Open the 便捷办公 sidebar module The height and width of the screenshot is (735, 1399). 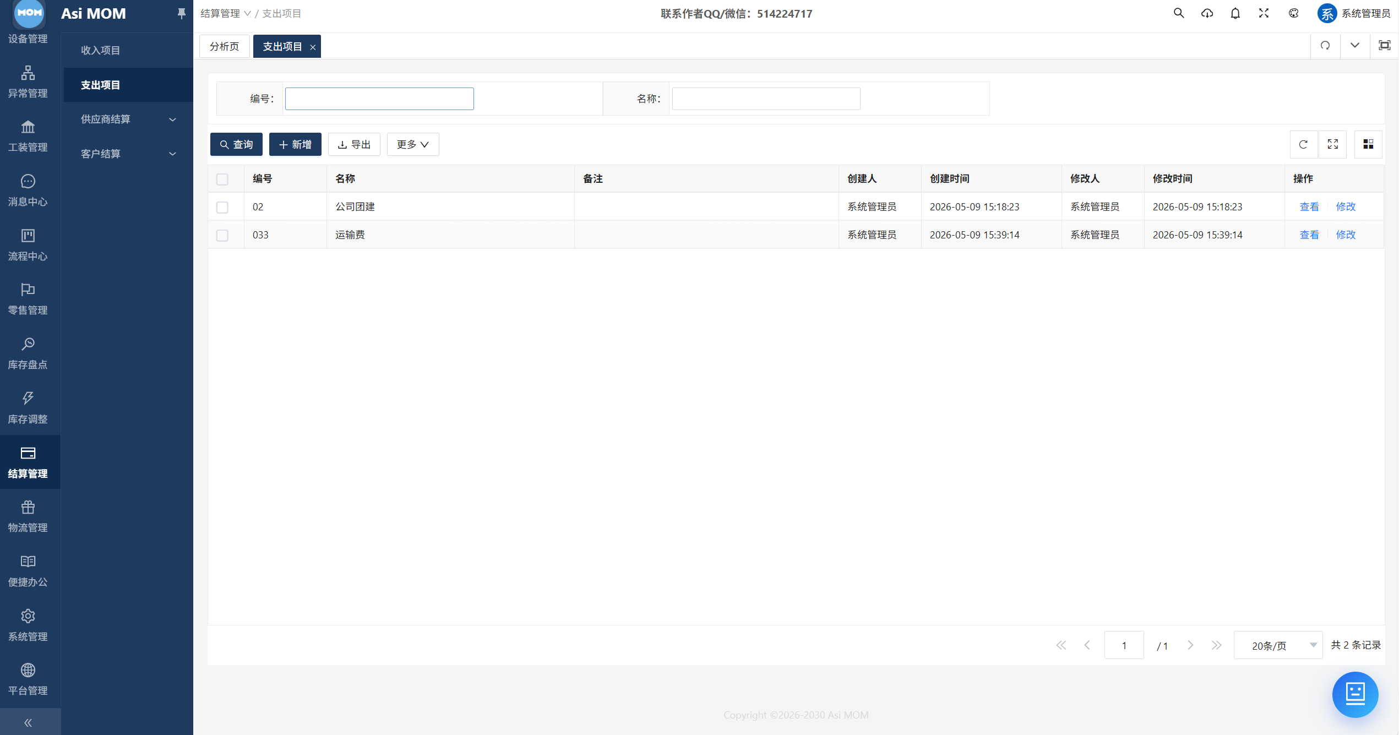[28, 570]
